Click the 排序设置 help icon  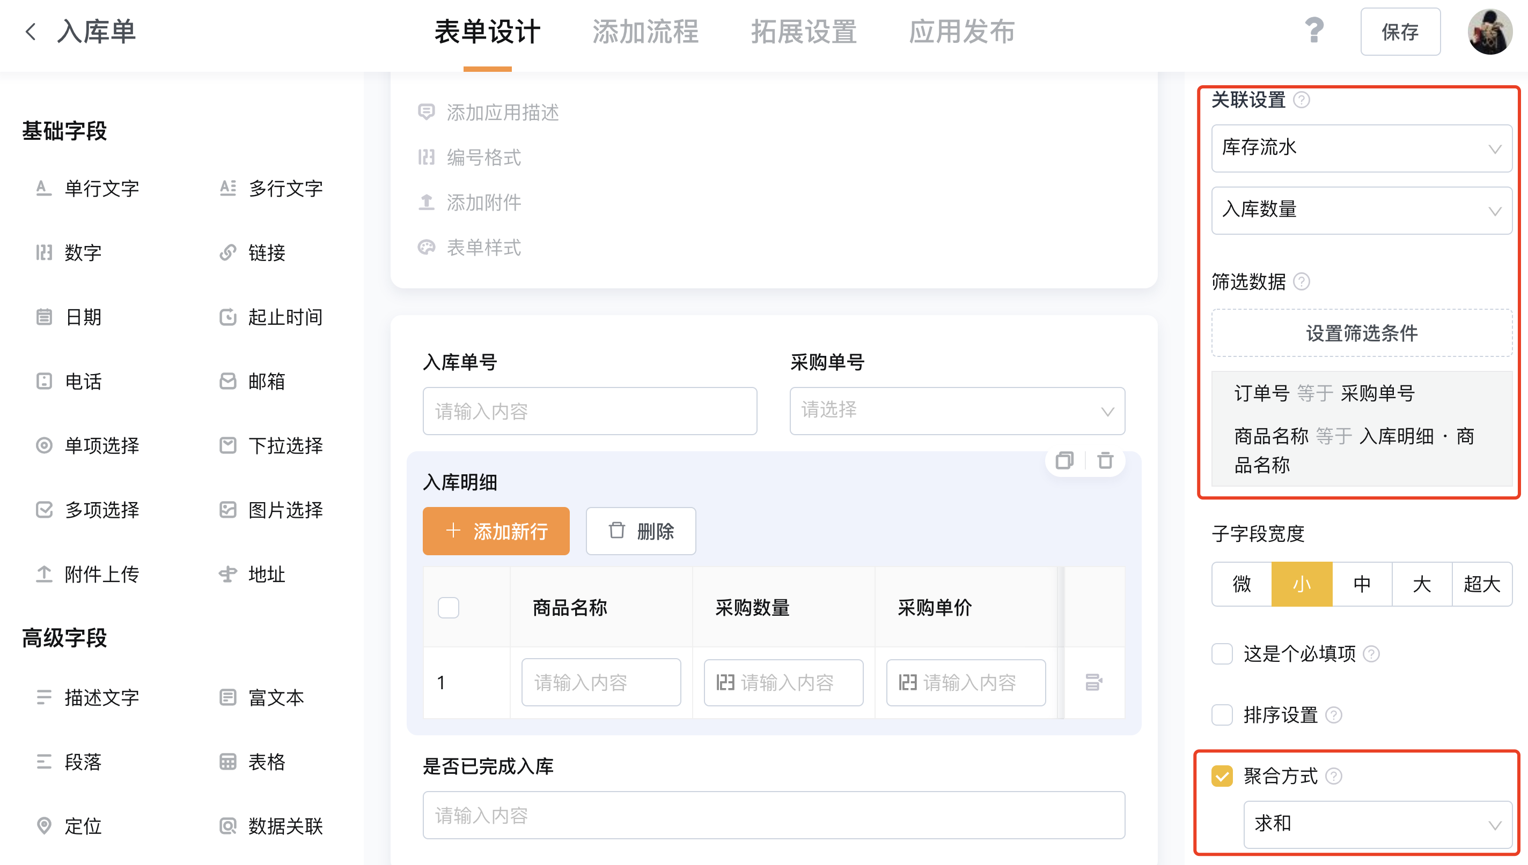(x=1334, y=715)
